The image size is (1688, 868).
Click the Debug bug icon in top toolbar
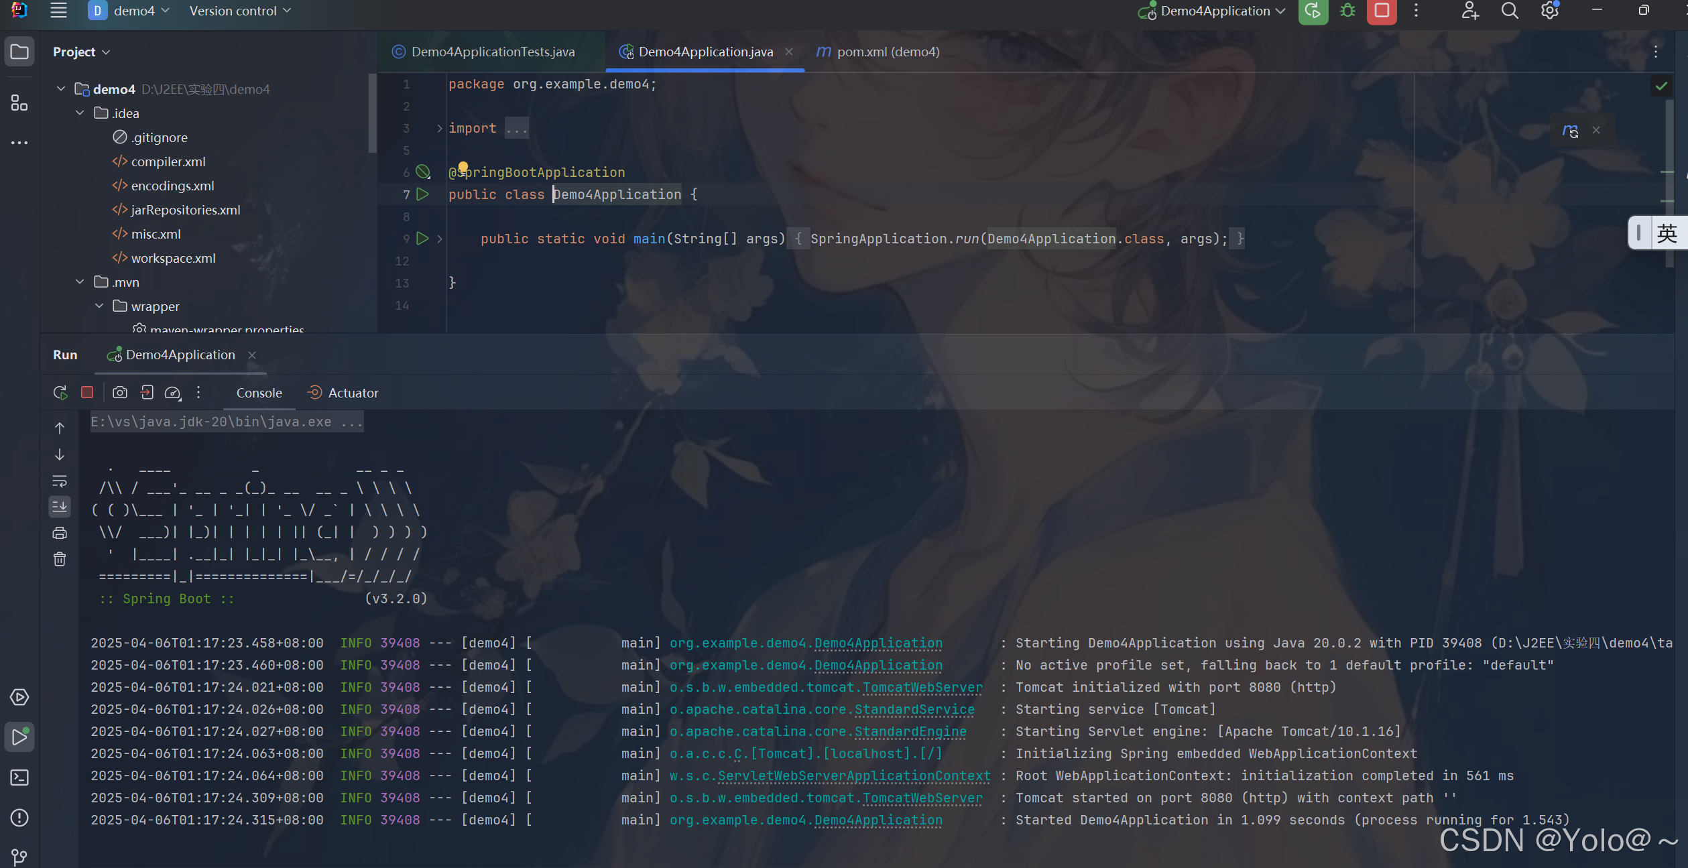pyautogui.click(x=1347, y=11)
